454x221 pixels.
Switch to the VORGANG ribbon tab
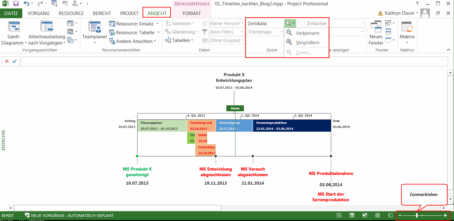pos(39,13)
